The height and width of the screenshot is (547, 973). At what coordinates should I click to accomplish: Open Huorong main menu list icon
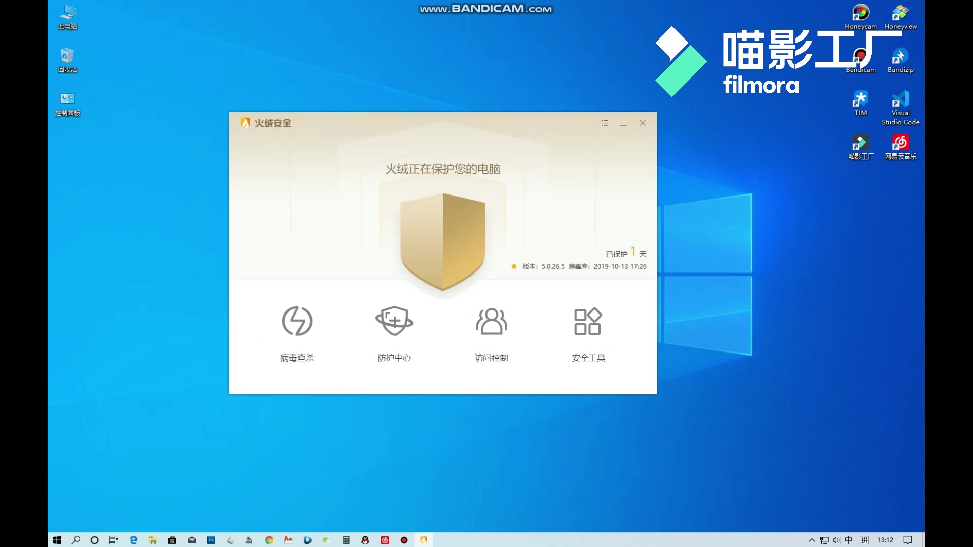pyautogui.click(x=605, y=123)
